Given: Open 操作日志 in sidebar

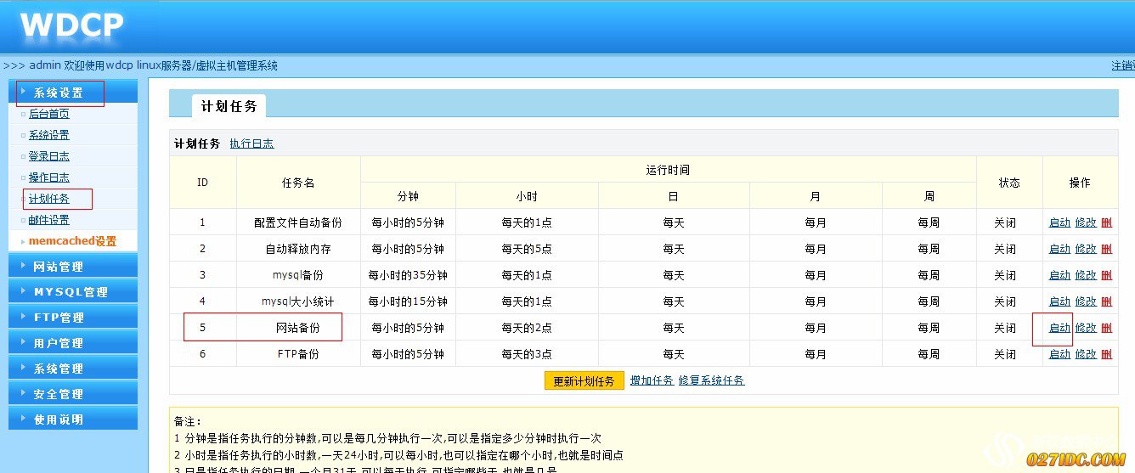Looking at the screenshot, I should (x=49, y=177).
